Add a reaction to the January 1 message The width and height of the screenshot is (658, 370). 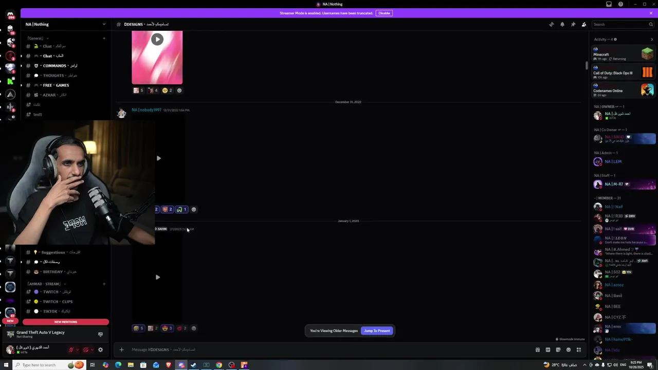click(x=194, y=328)
